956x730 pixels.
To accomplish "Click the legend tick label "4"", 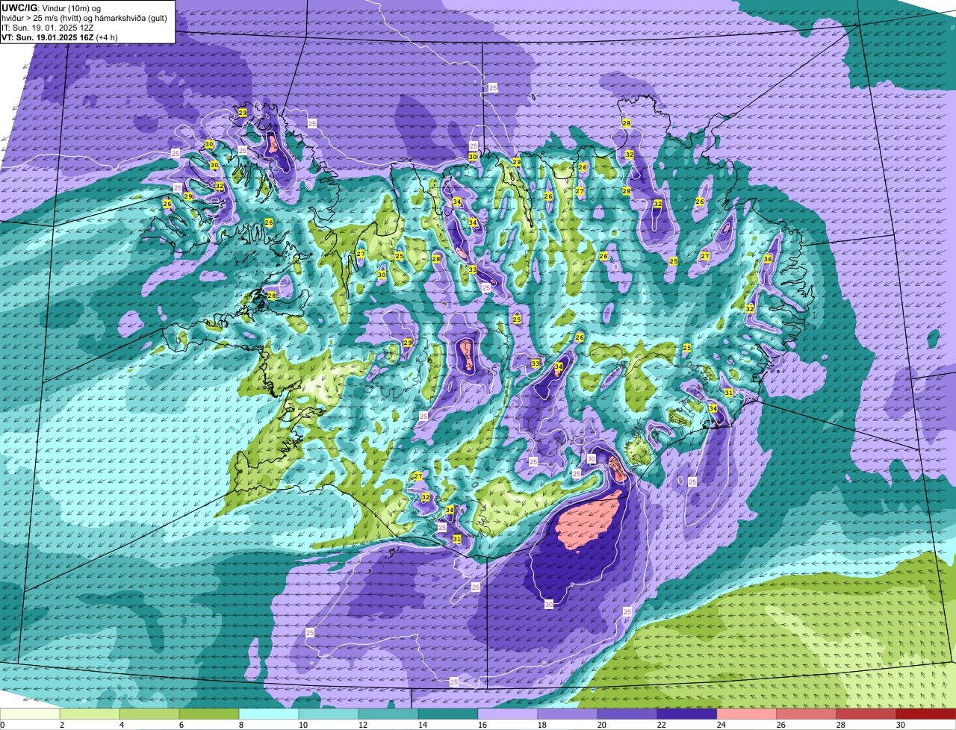I will (122, 725).
